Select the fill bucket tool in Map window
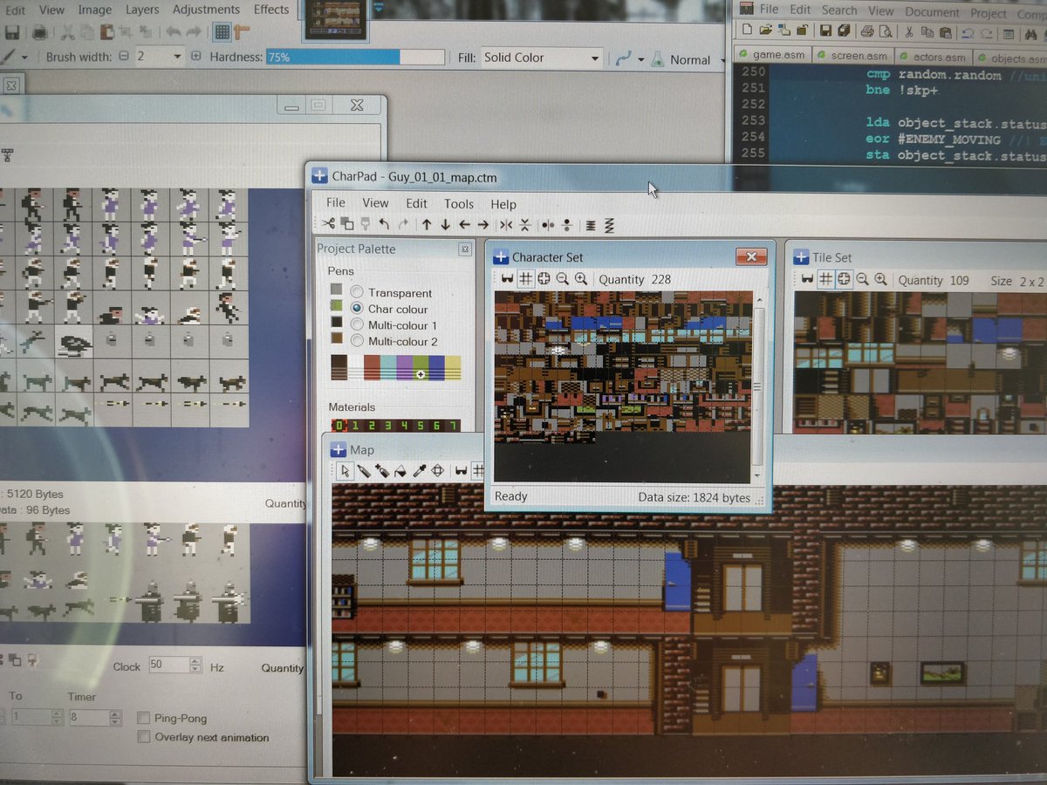Screen dimensions: 1047x785 coord(400,471)
